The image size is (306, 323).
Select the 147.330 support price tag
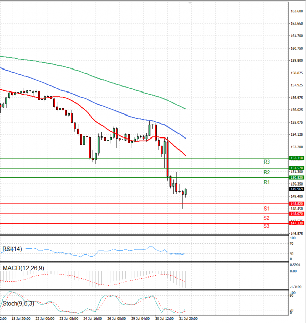(x=297, y=223)
